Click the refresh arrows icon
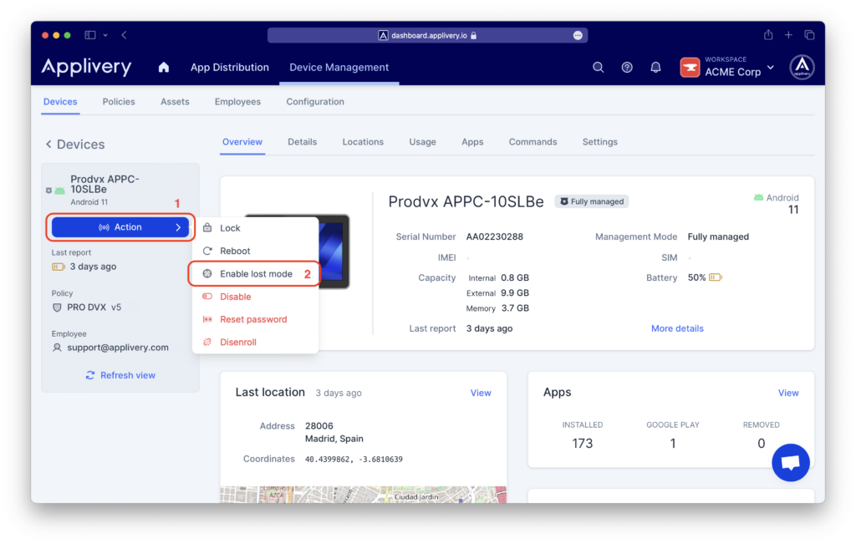Screen dimensions: 856x544 click(90, 375)
